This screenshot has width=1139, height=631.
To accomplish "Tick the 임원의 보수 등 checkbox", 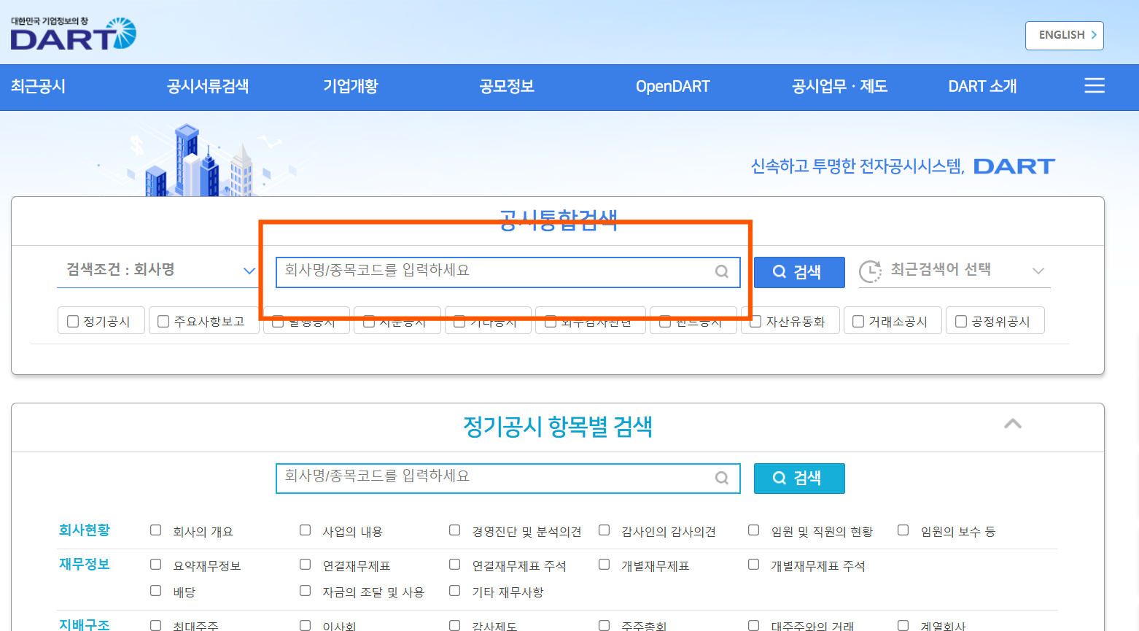I will tap(903, 530).
